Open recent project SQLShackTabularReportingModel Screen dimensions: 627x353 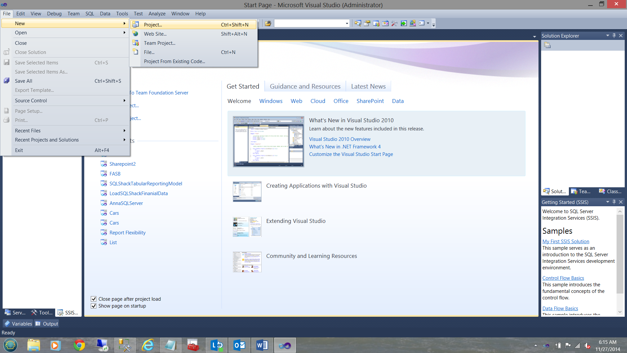pos(146,184)
